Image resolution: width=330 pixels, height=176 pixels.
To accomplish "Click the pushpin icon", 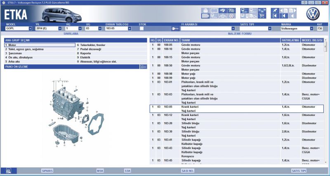I will pos(275,11).
